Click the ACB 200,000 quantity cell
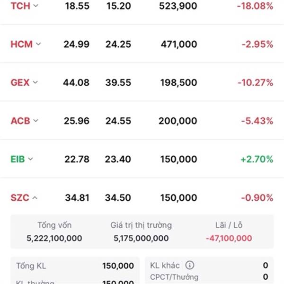284x284 pixels. 178,121
